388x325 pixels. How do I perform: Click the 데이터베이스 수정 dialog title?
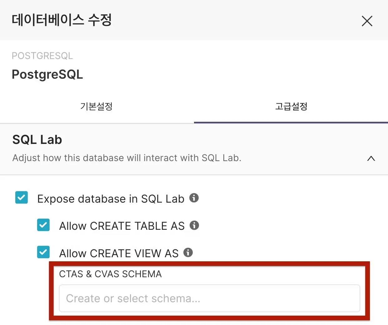[x=62, y=20]
